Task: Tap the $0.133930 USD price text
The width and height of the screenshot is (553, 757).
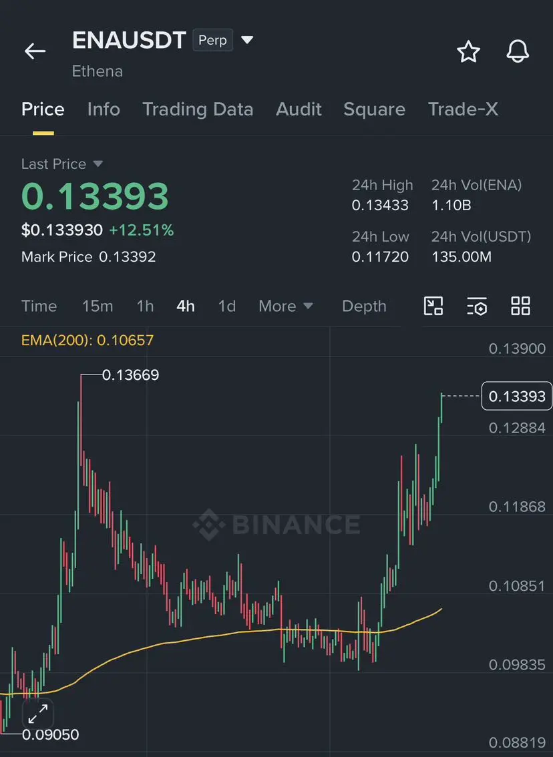Action: [62, 230]
